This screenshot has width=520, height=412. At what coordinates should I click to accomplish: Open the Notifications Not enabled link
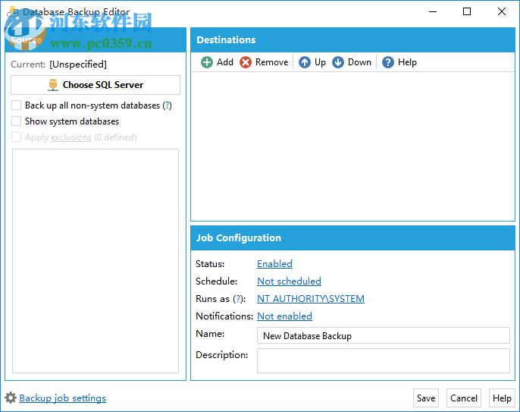(284, 316)
